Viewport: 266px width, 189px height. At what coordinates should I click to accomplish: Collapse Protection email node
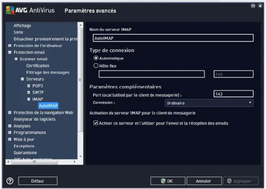point(10,52)
